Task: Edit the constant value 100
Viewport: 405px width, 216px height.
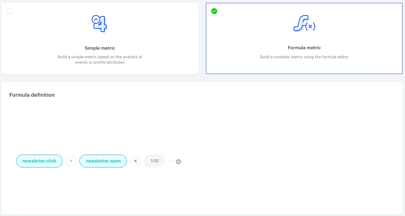Action: tap(154, 161)
